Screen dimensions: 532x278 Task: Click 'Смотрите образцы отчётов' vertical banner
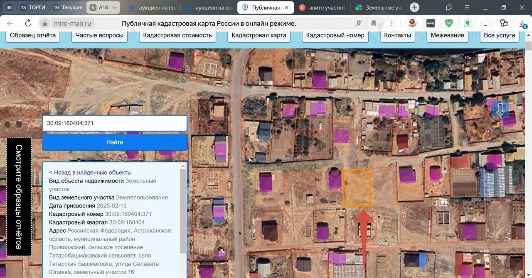(x=19, y=197)
